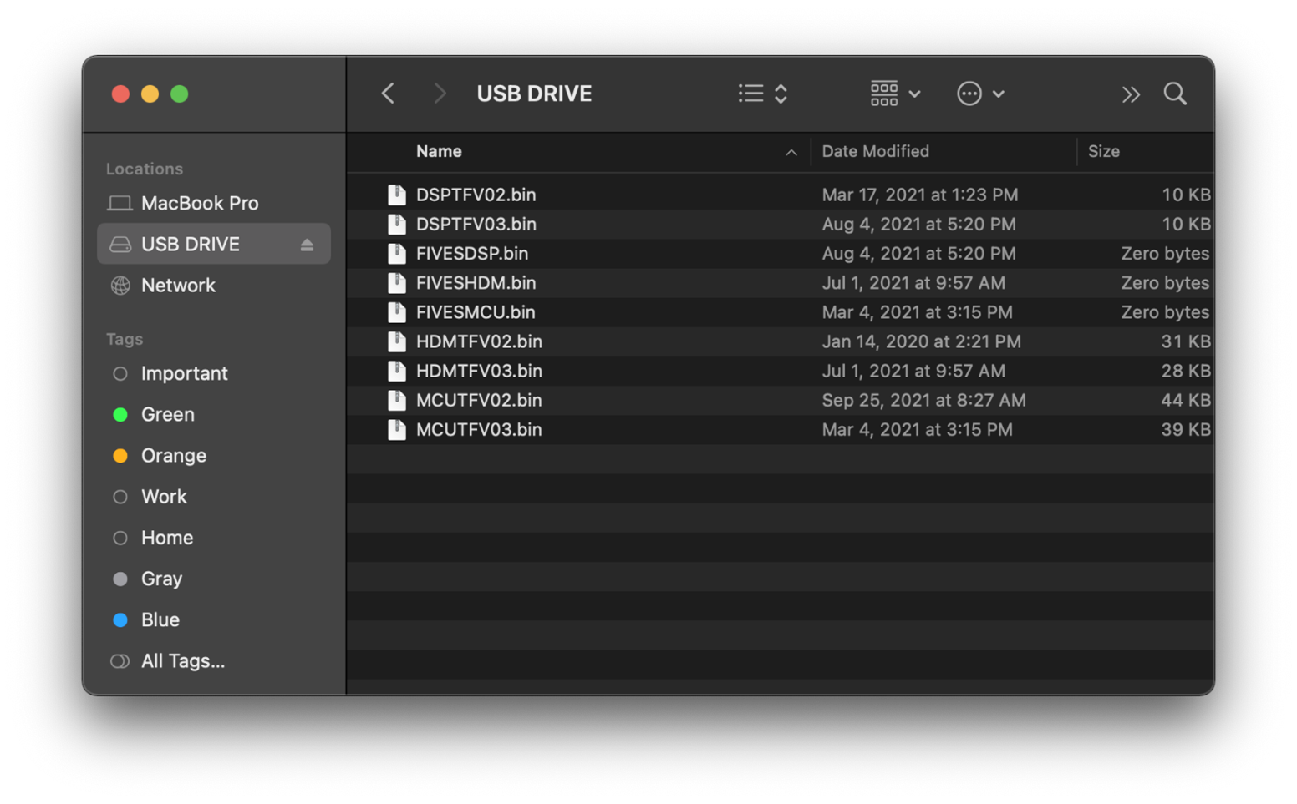This screenshot has width=1297, height=804.
Task: Click the Home tag empty circle
Action: click(120, 538)
